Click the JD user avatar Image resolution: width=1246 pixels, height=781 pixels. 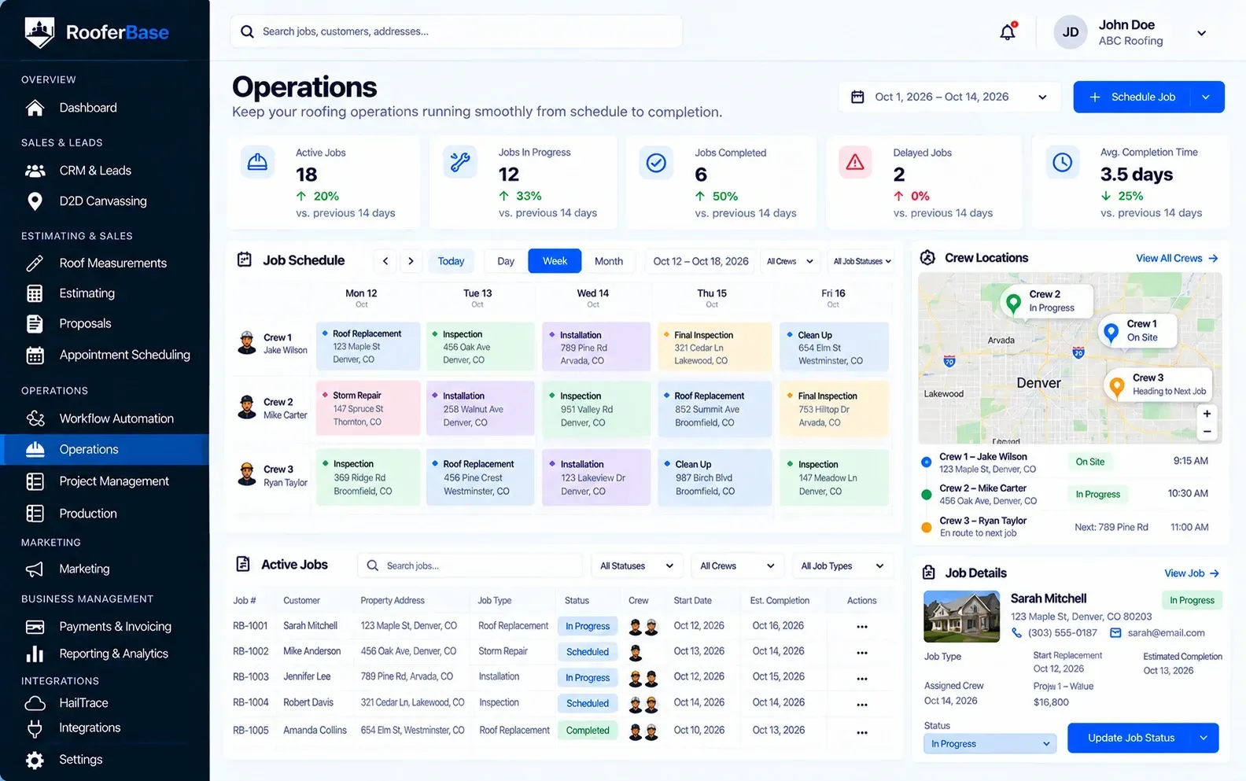click(x=1071, y=32)
